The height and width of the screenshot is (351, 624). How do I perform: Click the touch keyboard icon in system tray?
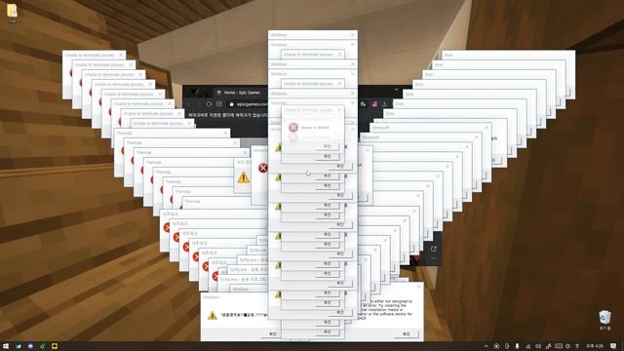[x=559, y=346]
